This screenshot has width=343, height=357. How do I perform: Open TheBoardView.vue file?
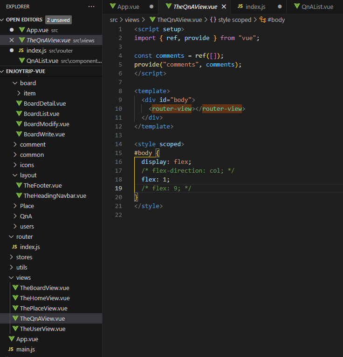point(51,288)
